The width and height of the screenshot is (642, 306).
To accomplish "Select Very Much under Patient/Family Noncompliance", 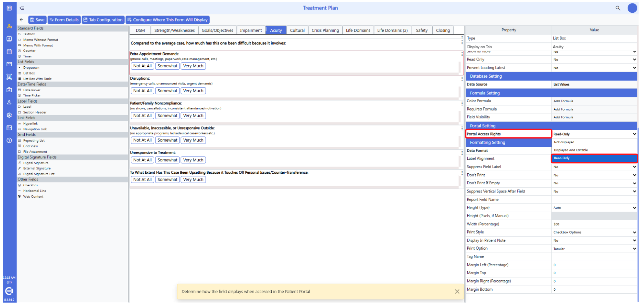I will point(193,116).
